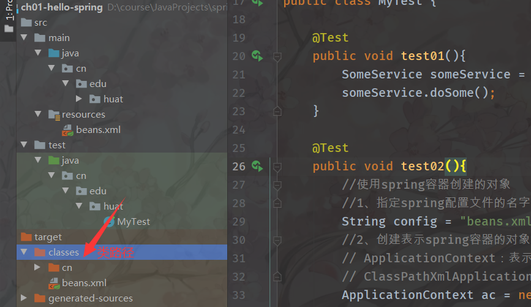Click the config variable on line 29

415,222
